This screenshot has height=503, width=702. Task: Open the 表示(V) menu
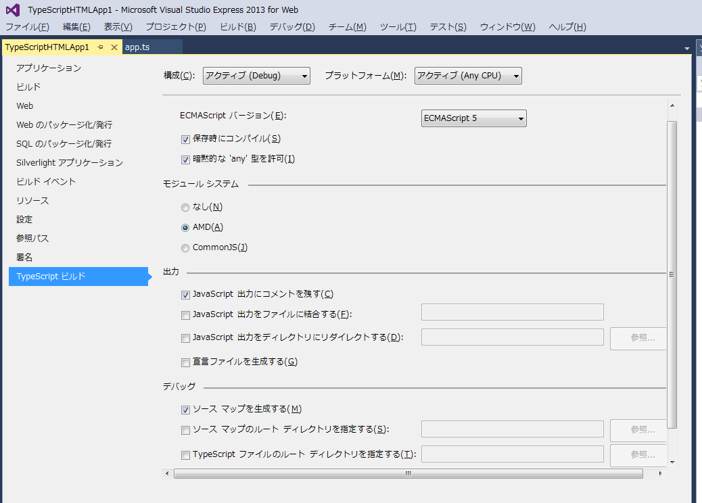pyautogui.click(x=118, y=27)
